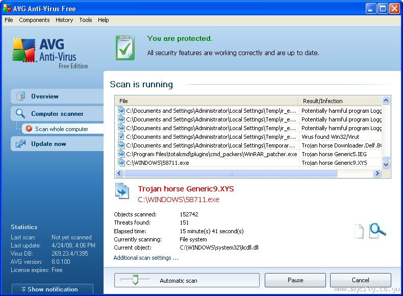Screen dimensions: 403x296
Task: Open Additional scan settings link
Action: (146, 258)
